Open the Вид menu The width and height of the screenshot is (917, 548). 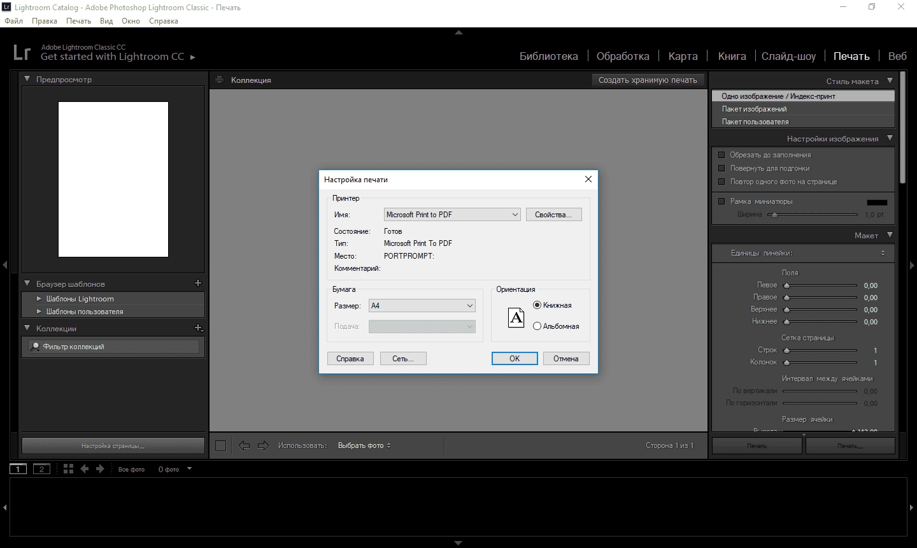click(106, 21)
